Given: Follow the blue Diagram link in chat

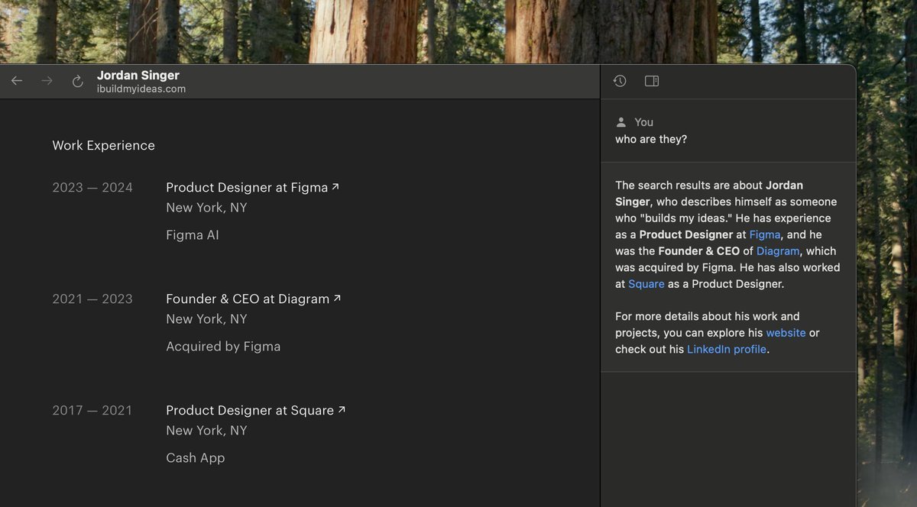Looking at the screenshot, I should (x=778, y=251).
